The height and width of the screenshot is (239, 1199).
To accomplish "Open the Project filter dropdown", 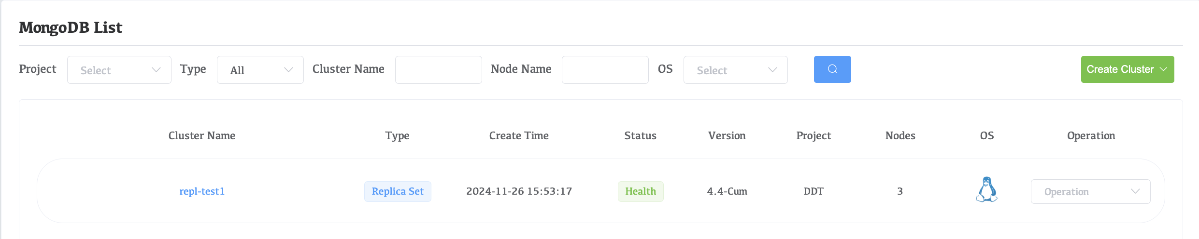I will [119, 70].
